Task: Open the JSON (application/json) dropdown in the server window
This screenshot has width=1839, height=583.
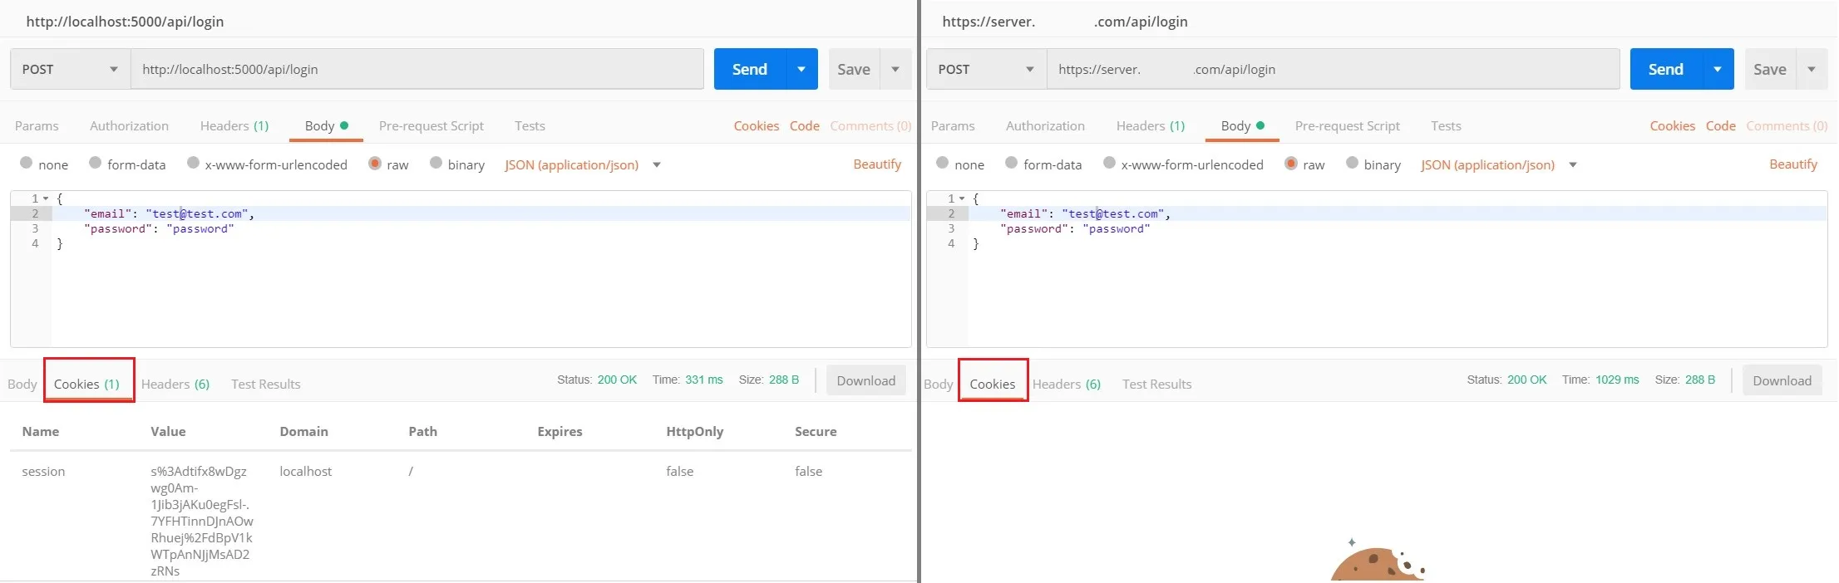Action: 1498,164
